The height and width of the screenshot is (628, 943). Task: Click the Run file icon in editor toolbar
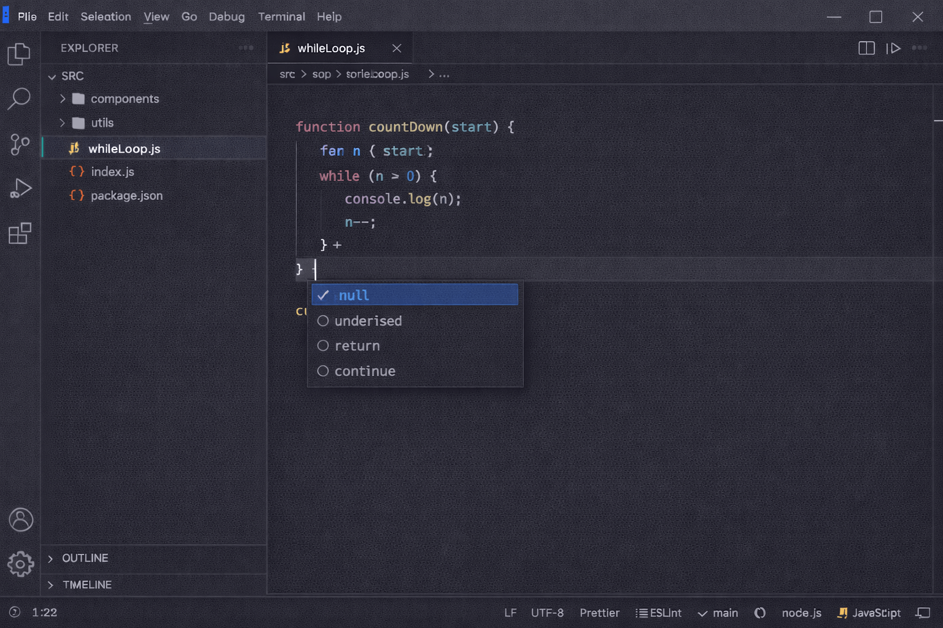click(x=894, y=48)
